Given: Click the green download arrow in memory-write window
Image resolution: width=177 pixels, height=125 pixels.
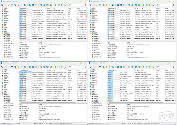Looking at the screenshot, I should (144, 5).
